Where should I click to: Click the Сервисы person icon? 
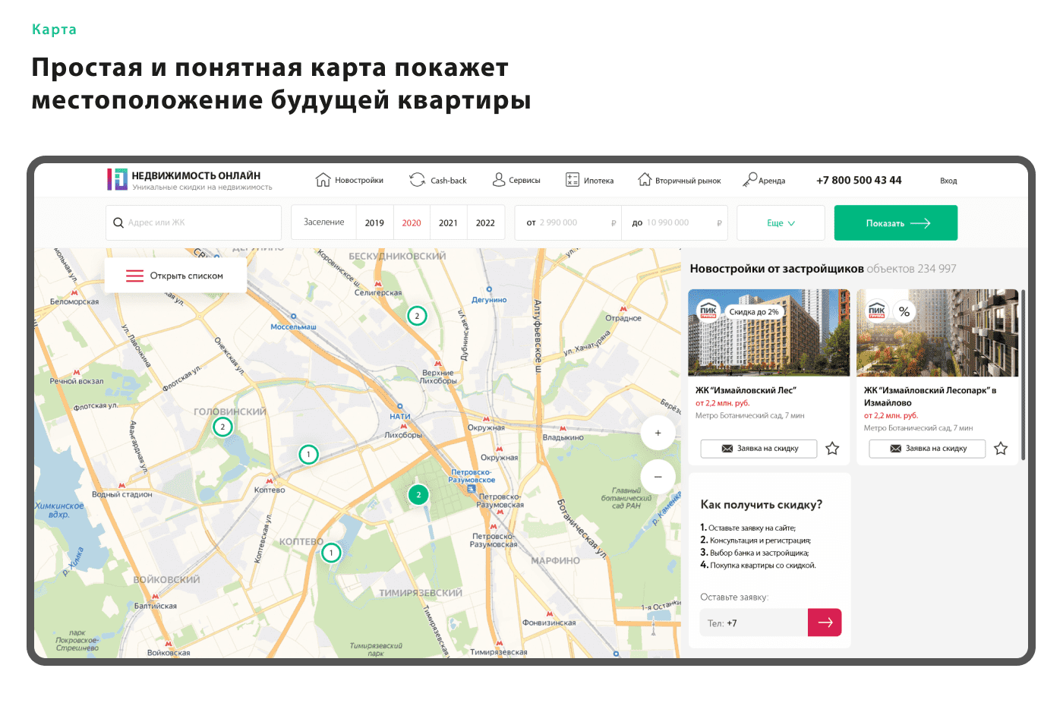499,180
